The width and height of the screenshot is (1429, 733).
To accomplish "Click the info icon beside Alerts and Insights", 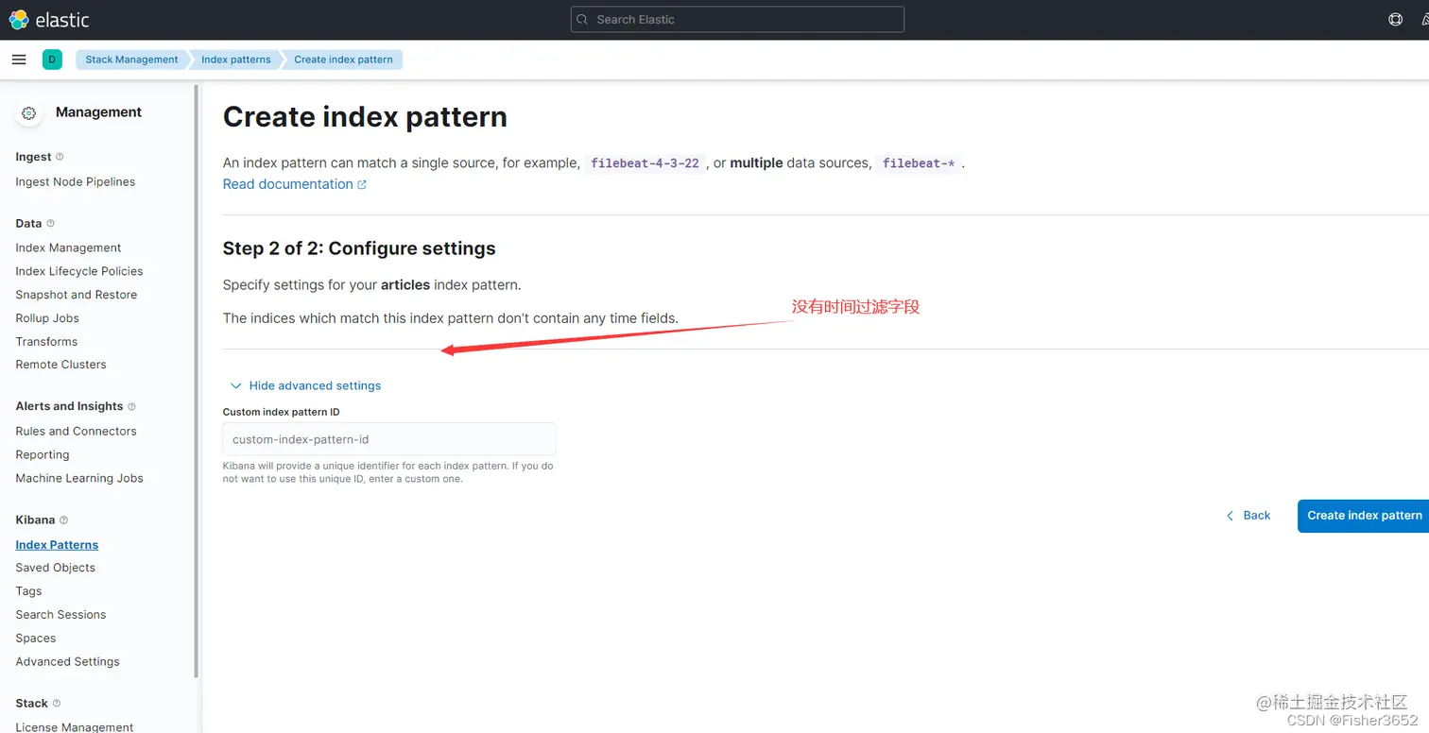I will [131, 406].
